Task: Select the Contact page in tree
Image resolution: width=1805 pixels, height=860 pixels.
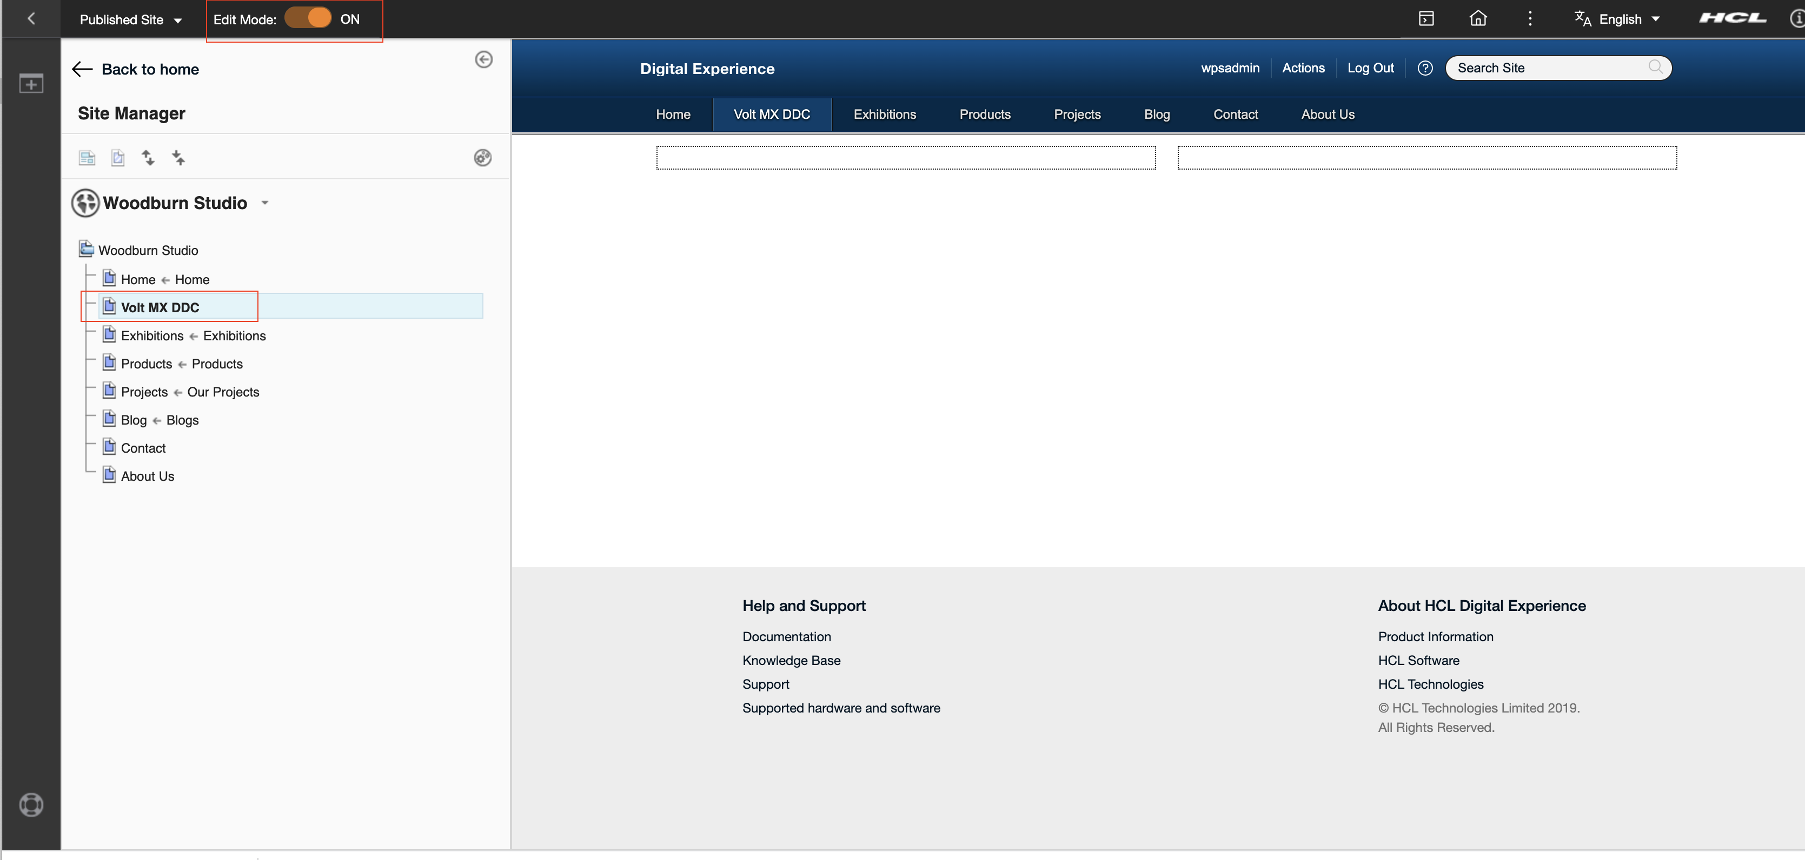Action: 143,448
